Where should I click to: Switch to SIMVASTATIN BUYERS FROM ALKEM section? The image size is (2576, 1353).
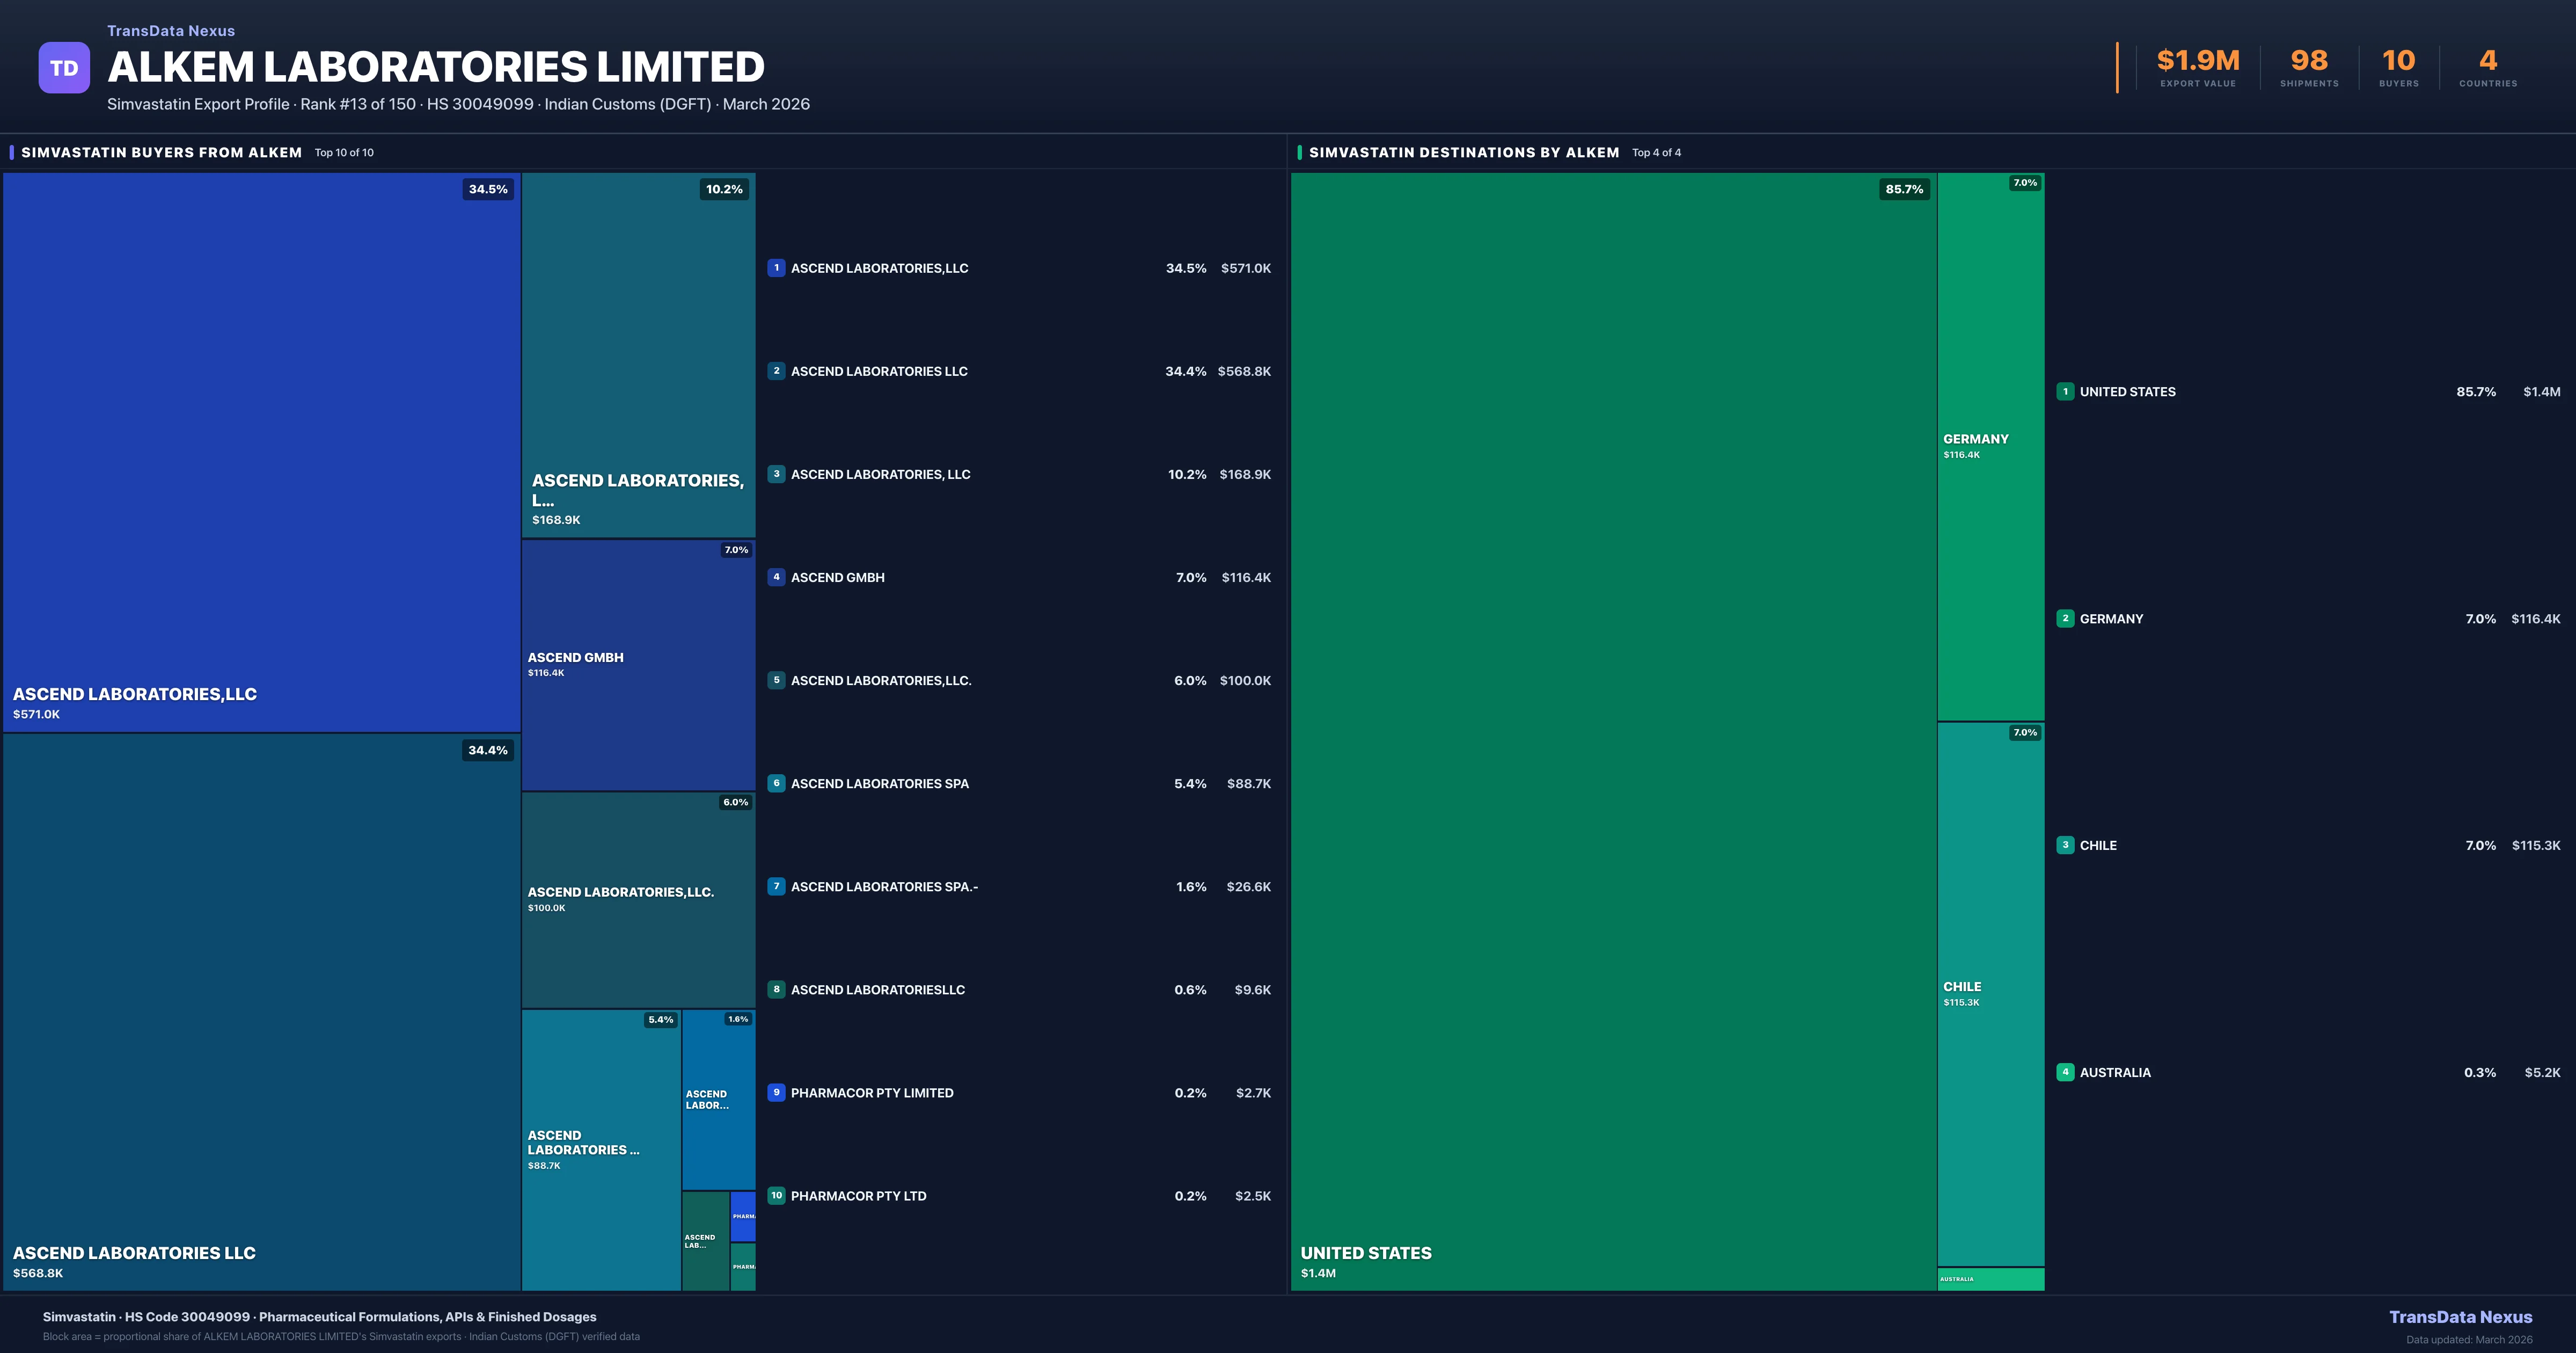(162, 152)
